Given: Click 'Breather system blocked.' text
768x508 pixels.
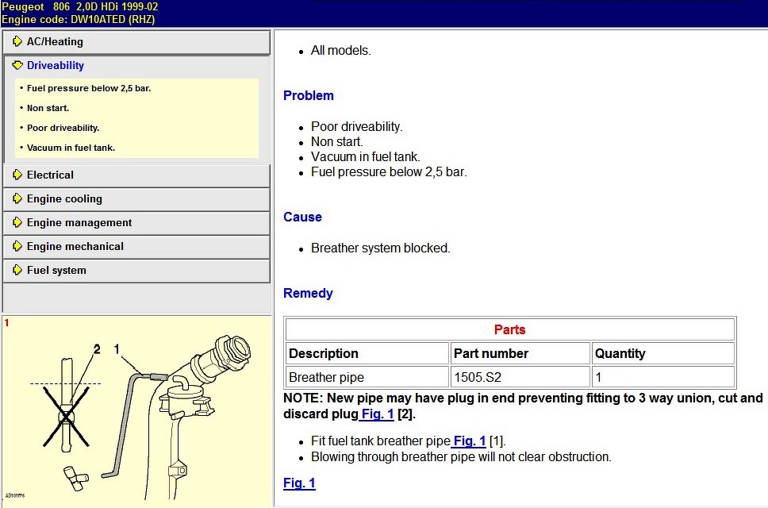Looking at the screenshot, I should click(x=381, y=248).
